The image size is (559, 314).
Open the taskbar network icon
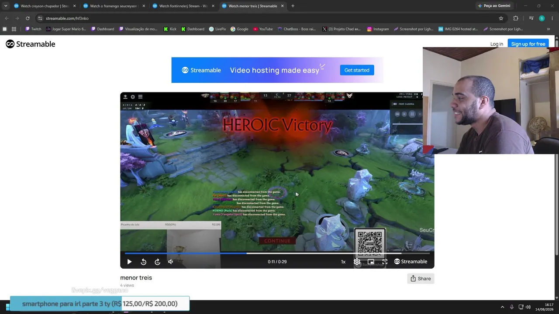click(x=521, y=307)
